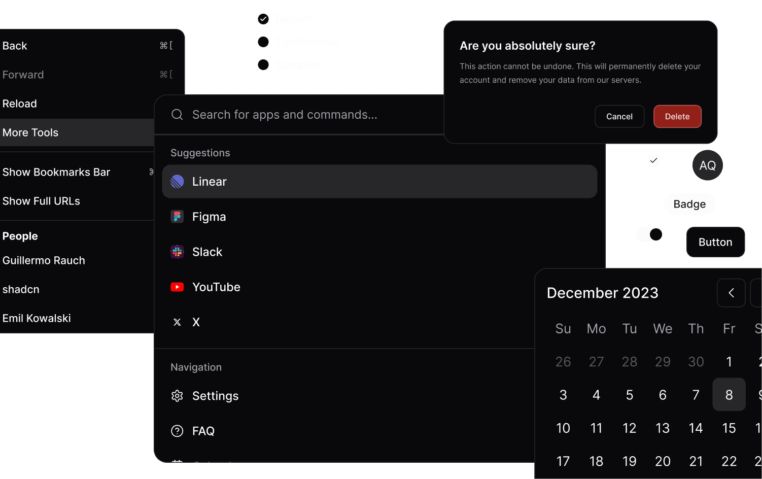Viewport: 762px width, 479px height.
Task: Click the Linear app icon
Action: pos(177,182)
